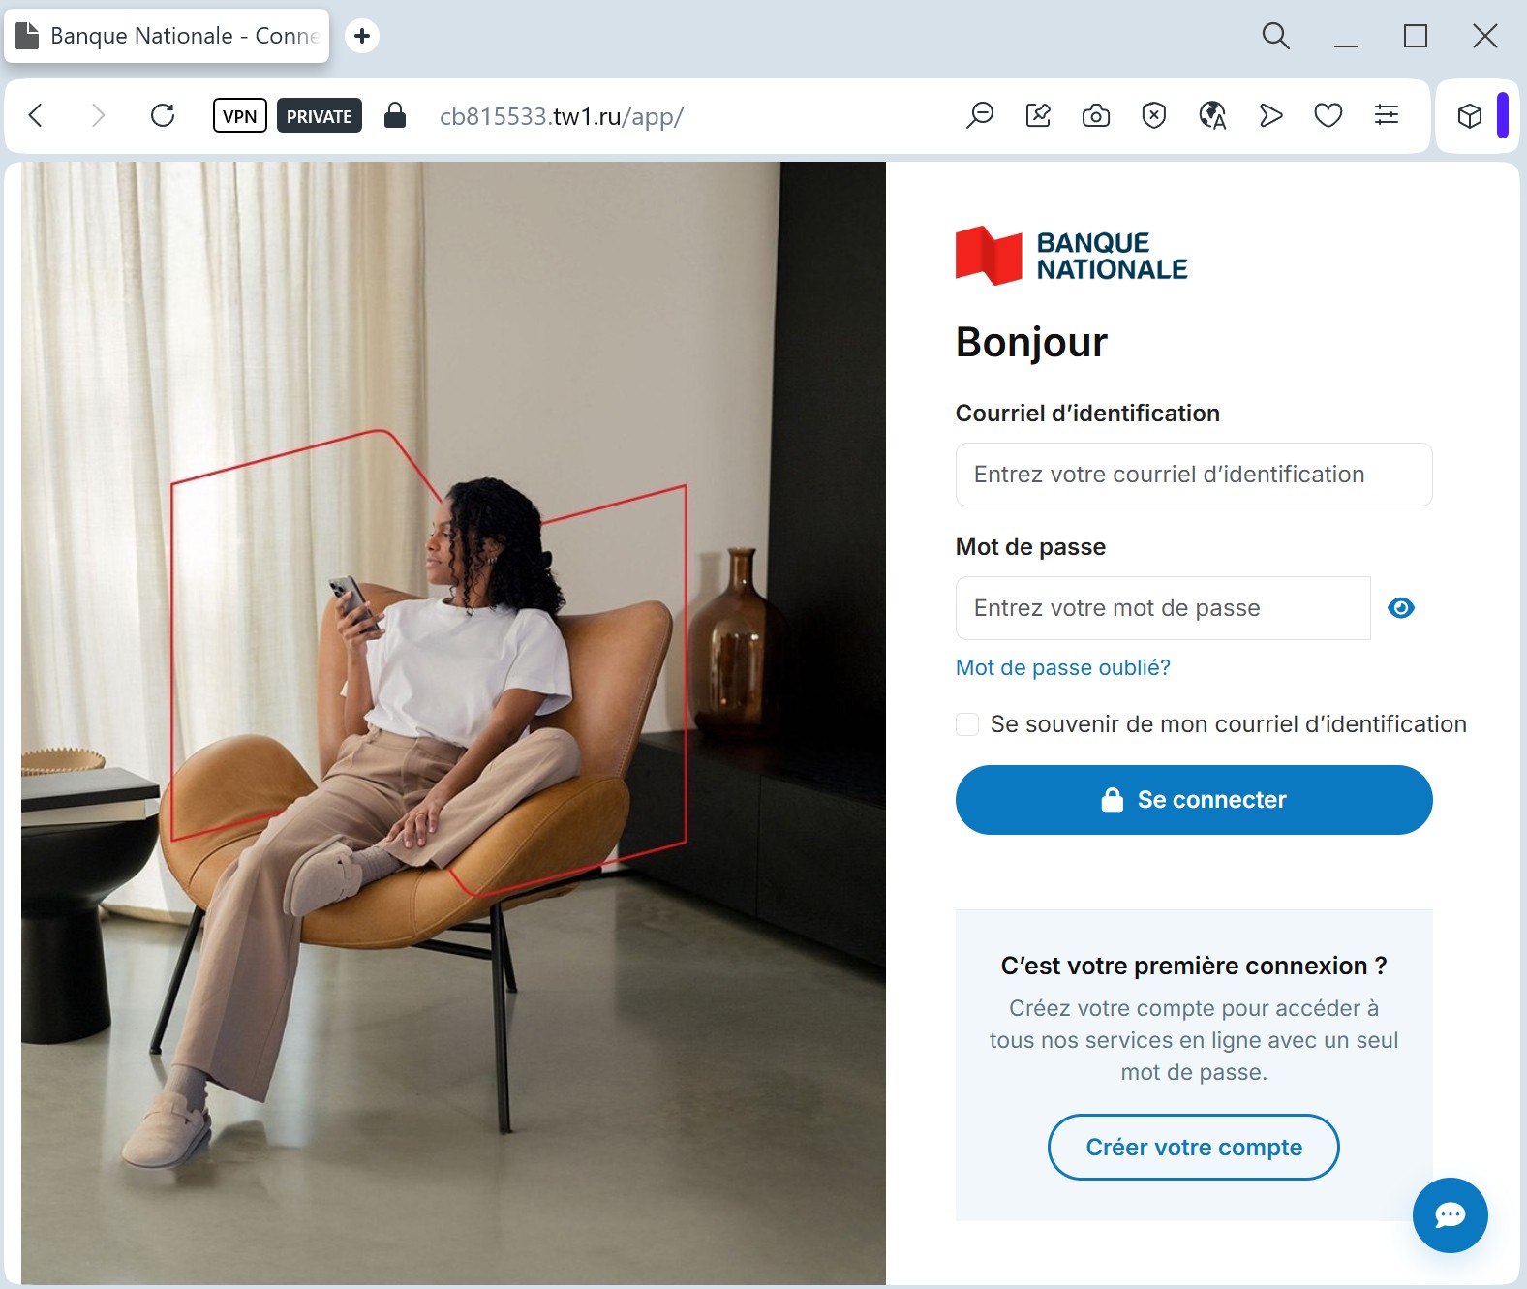This screenshot has height=1289, width=1527.
Task: Open the extensions cube icon
Action: (x=1470, y=116)
